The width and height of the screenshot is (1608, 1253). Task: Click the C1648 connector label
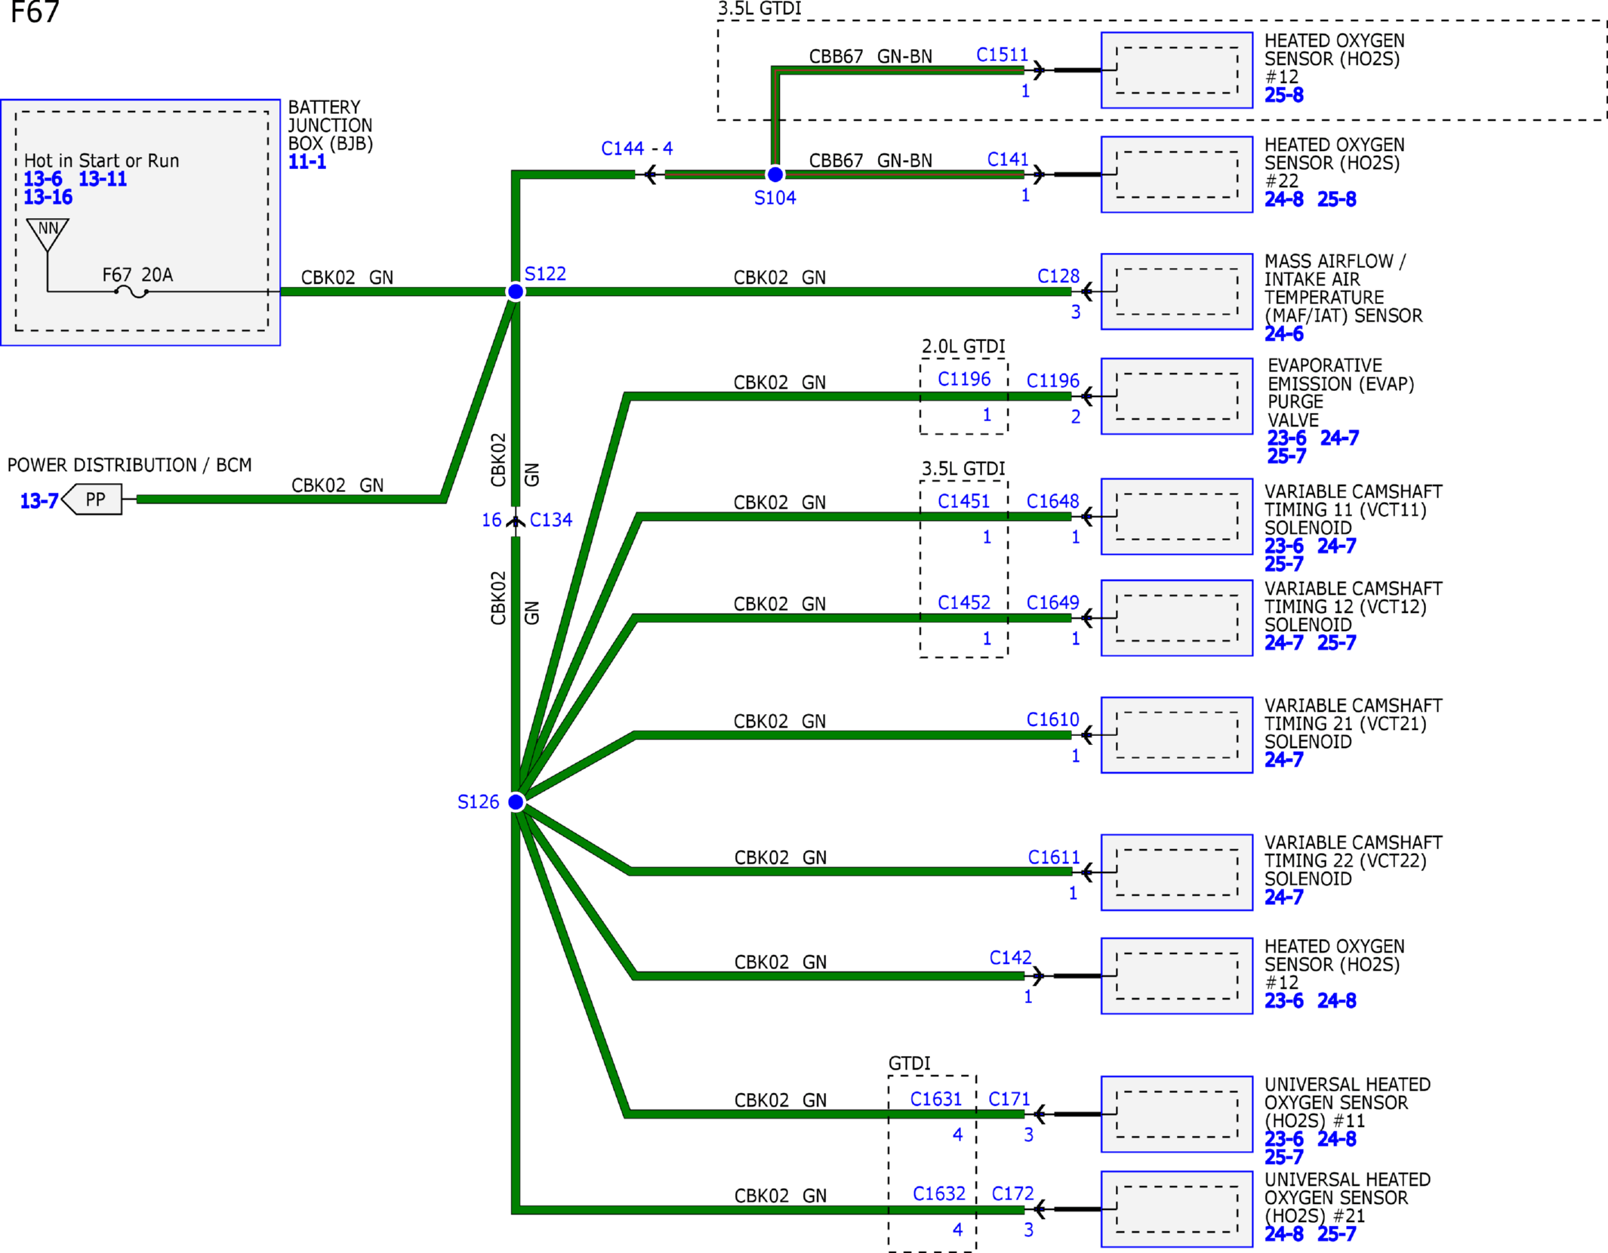coord(1053,501)
